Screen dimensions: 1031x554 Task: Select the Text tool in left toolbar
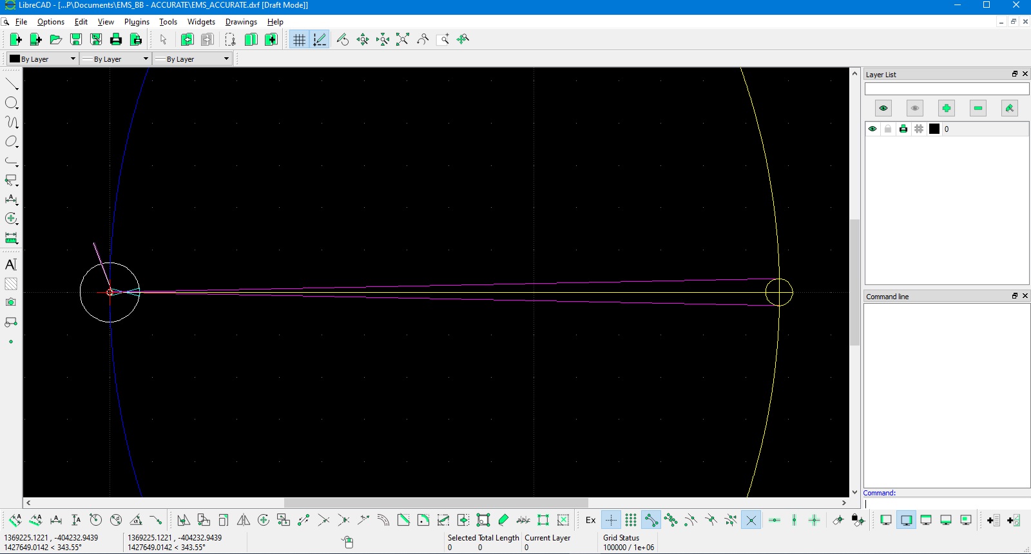11,264
